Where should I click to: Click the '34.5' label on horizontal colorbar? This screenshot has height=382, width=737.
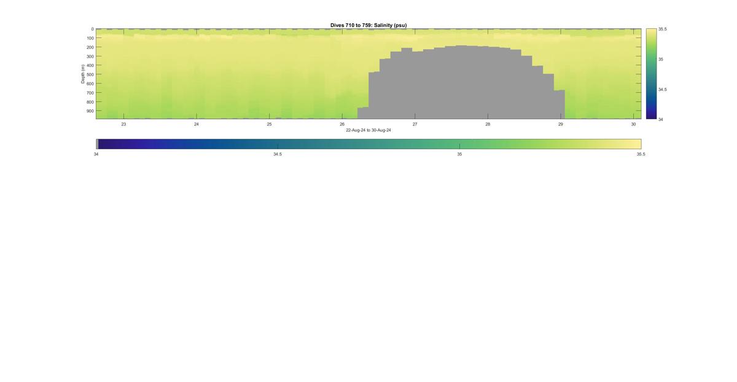[x=278, y=154]
